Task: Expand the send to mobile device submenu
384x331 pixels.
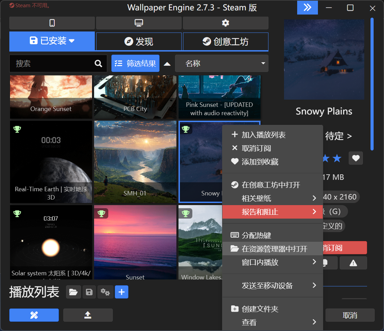Action: [273, 285]
